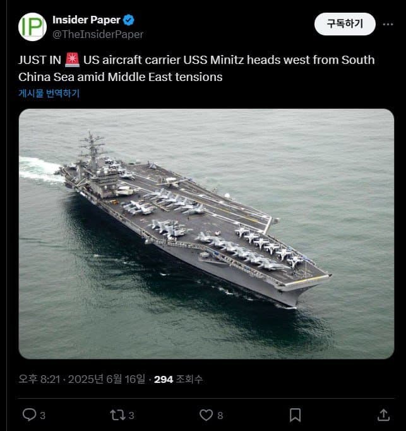Viewport: 406px width, 431px height.
Task: Click the red siren emoji in post
Action: point(72,60)
